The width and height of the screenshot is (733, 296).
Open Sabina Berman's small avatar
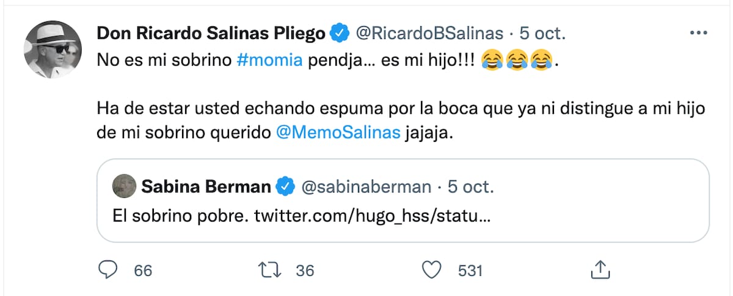(124, 186)
